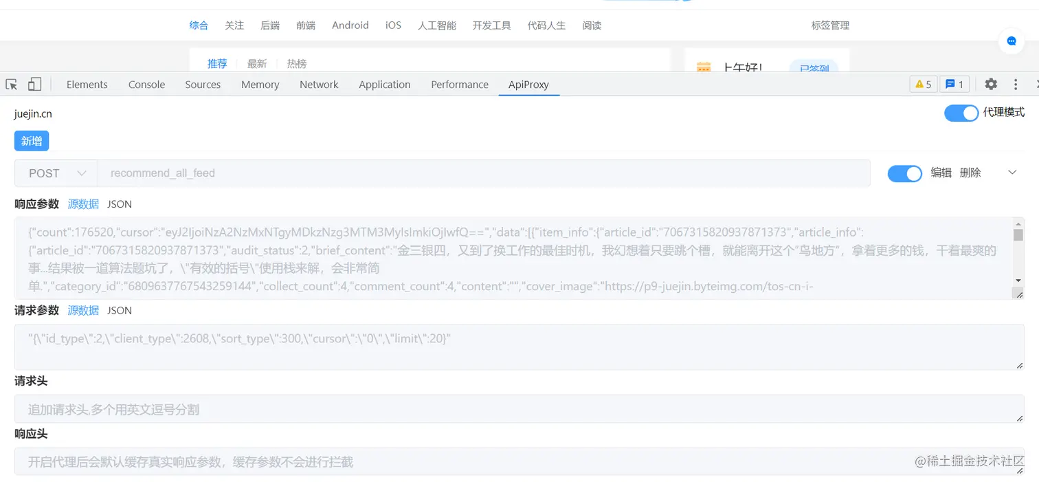
Task: Select the 推荐 feed tab
Action: 217,64
